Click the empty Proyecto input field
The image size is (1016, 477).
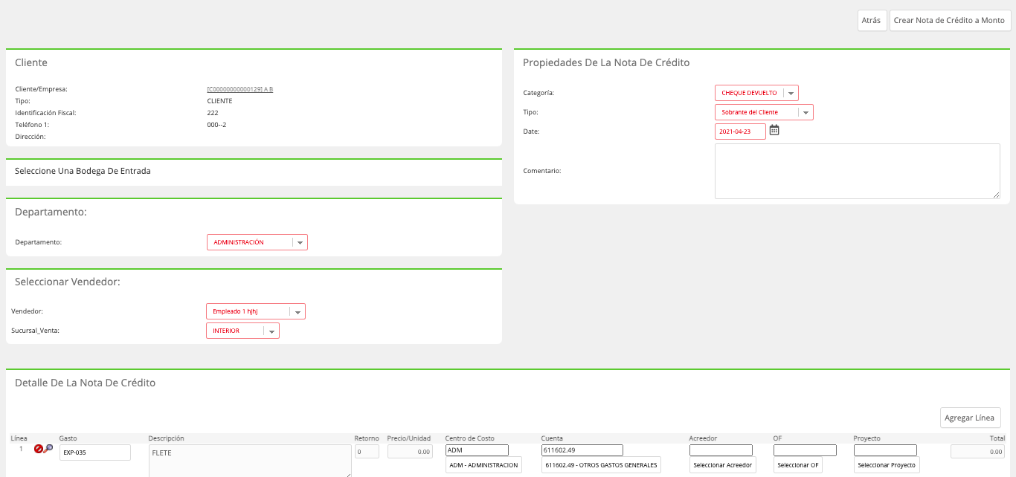[885, 450]
